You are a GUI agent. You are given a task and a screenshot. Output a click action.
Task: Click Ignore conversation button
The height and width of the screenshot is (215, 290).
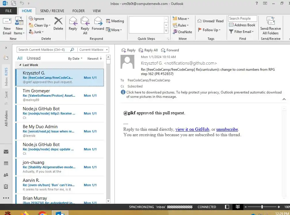tap(37, 19)
